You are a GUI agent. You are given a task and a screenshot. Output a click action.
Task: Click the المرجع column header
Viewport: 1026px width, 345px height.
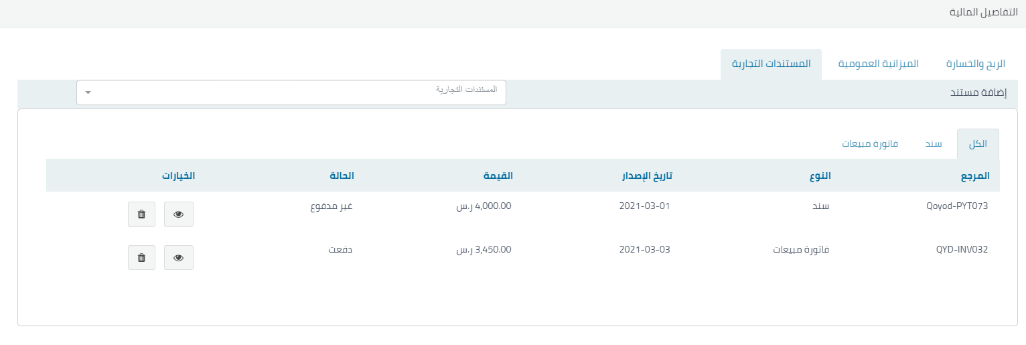(974, 176)
